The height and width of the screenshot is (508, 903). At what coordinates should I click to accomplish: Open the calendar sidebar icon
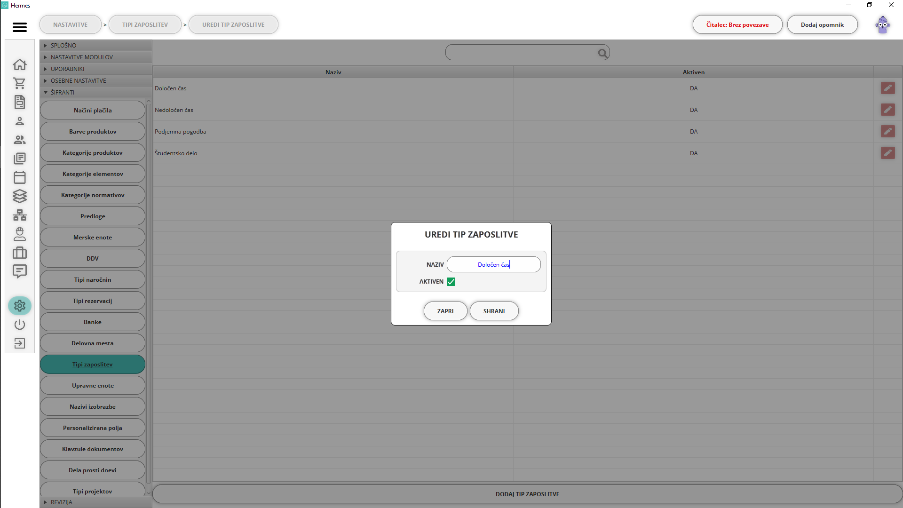[x=19, y=177]
